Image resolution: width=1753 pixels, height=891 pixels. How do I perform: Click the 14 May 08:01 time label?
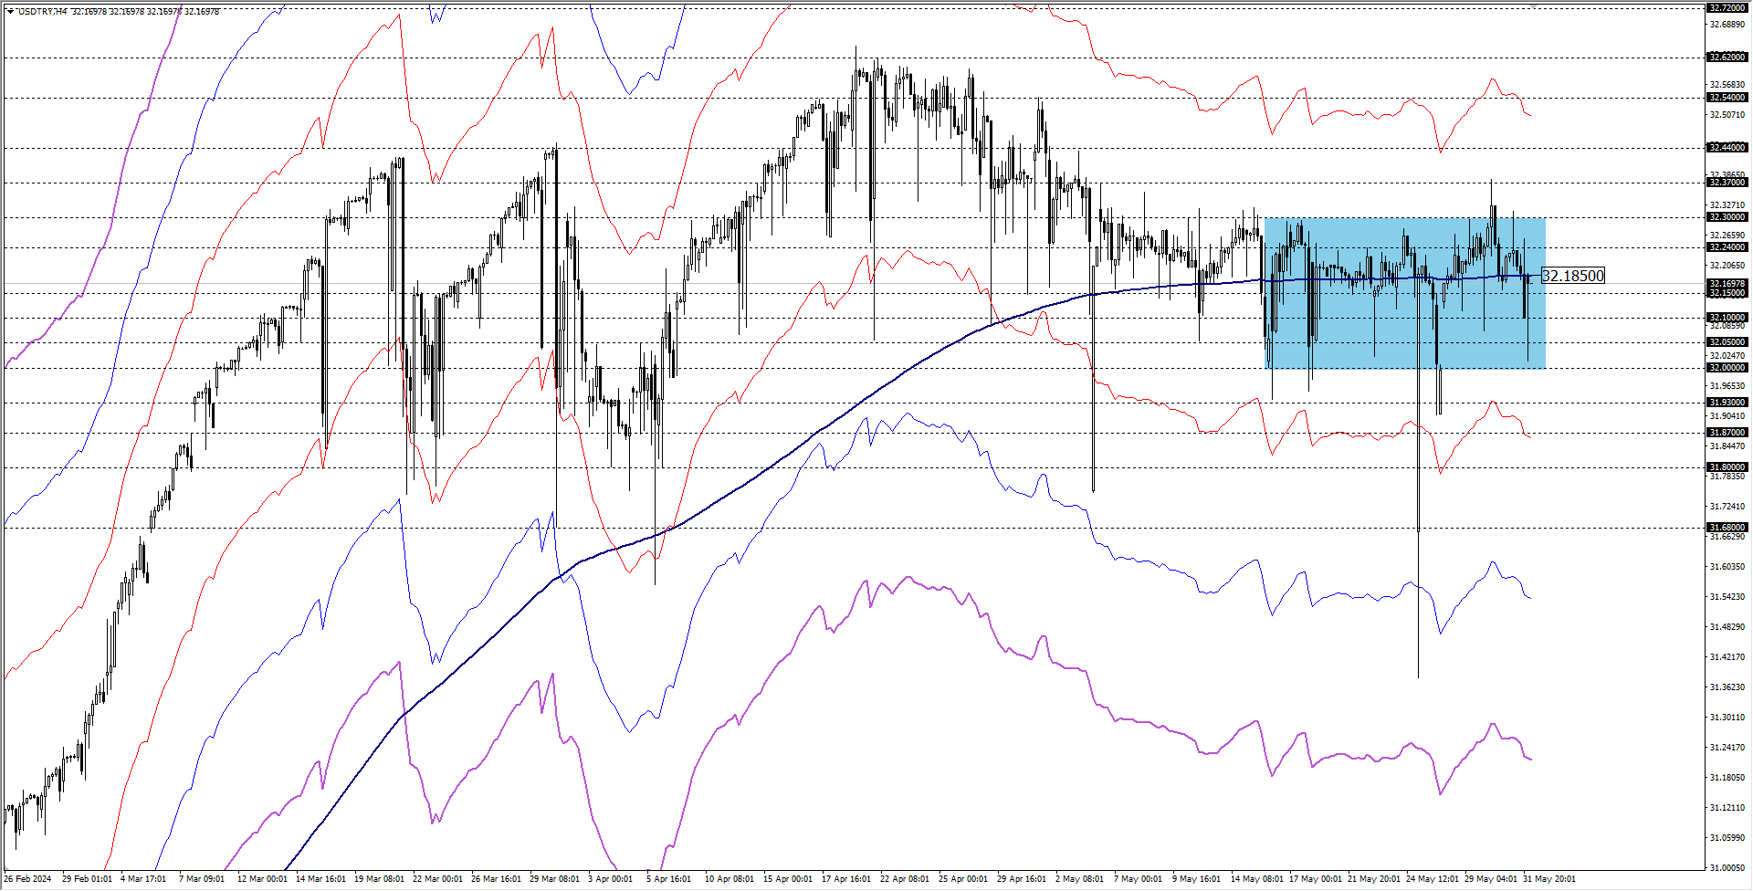click(x=1255, y=879)
